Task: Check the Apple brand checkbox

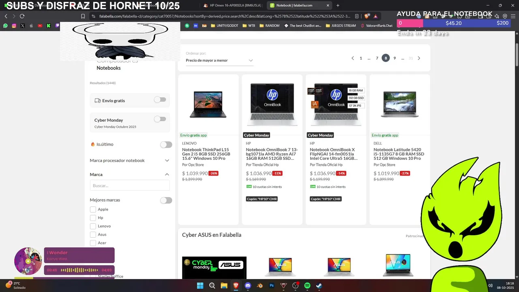Action: point(93,209)
